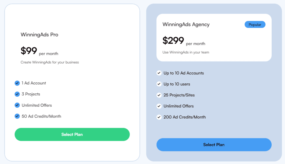Click the $99 price text
The width and height of the screenshot is (285, 164).
pyautogui.click(x=29, y=50)
